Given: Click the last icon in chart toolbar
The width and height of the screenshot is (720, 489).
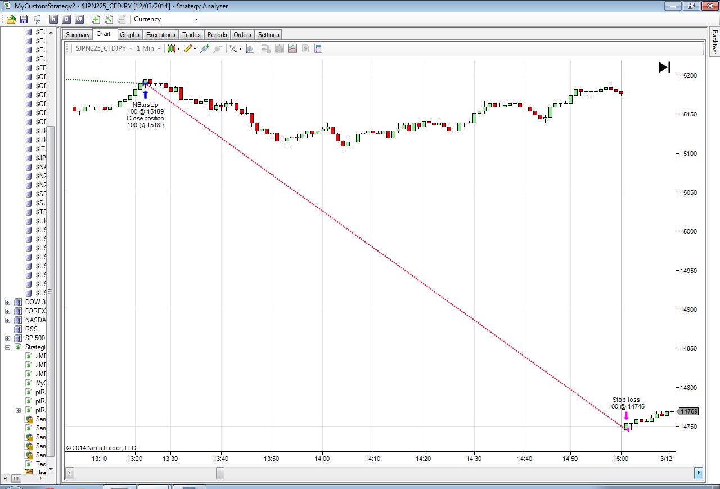Looking at the screenshot, I should tap(318, 48).
